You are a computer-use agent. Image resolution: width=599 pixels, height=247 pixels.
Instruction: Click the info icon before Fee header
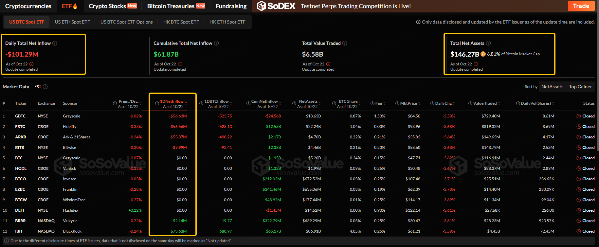372,103
